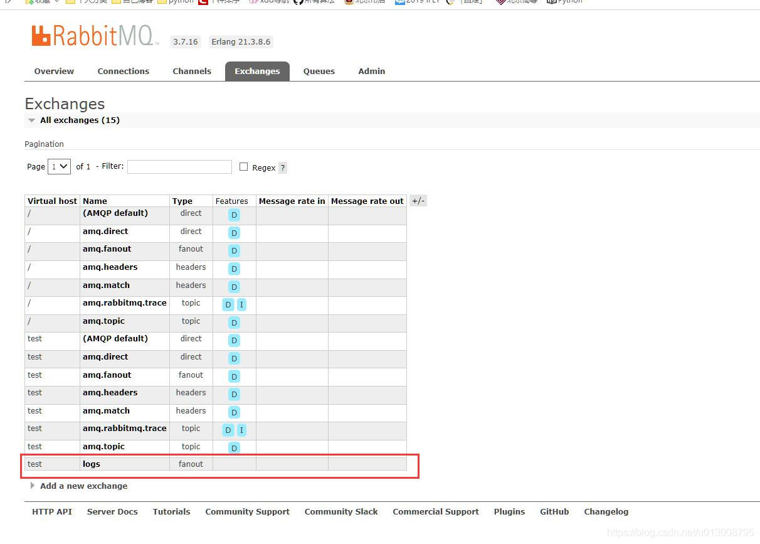
Task: Click the version 3.7.16 label
Action: [186, 41]
